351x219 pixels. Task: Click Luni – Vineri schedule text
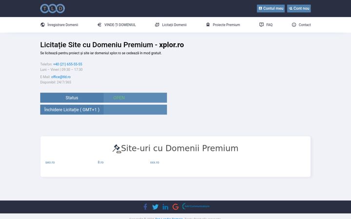(61, 70)
